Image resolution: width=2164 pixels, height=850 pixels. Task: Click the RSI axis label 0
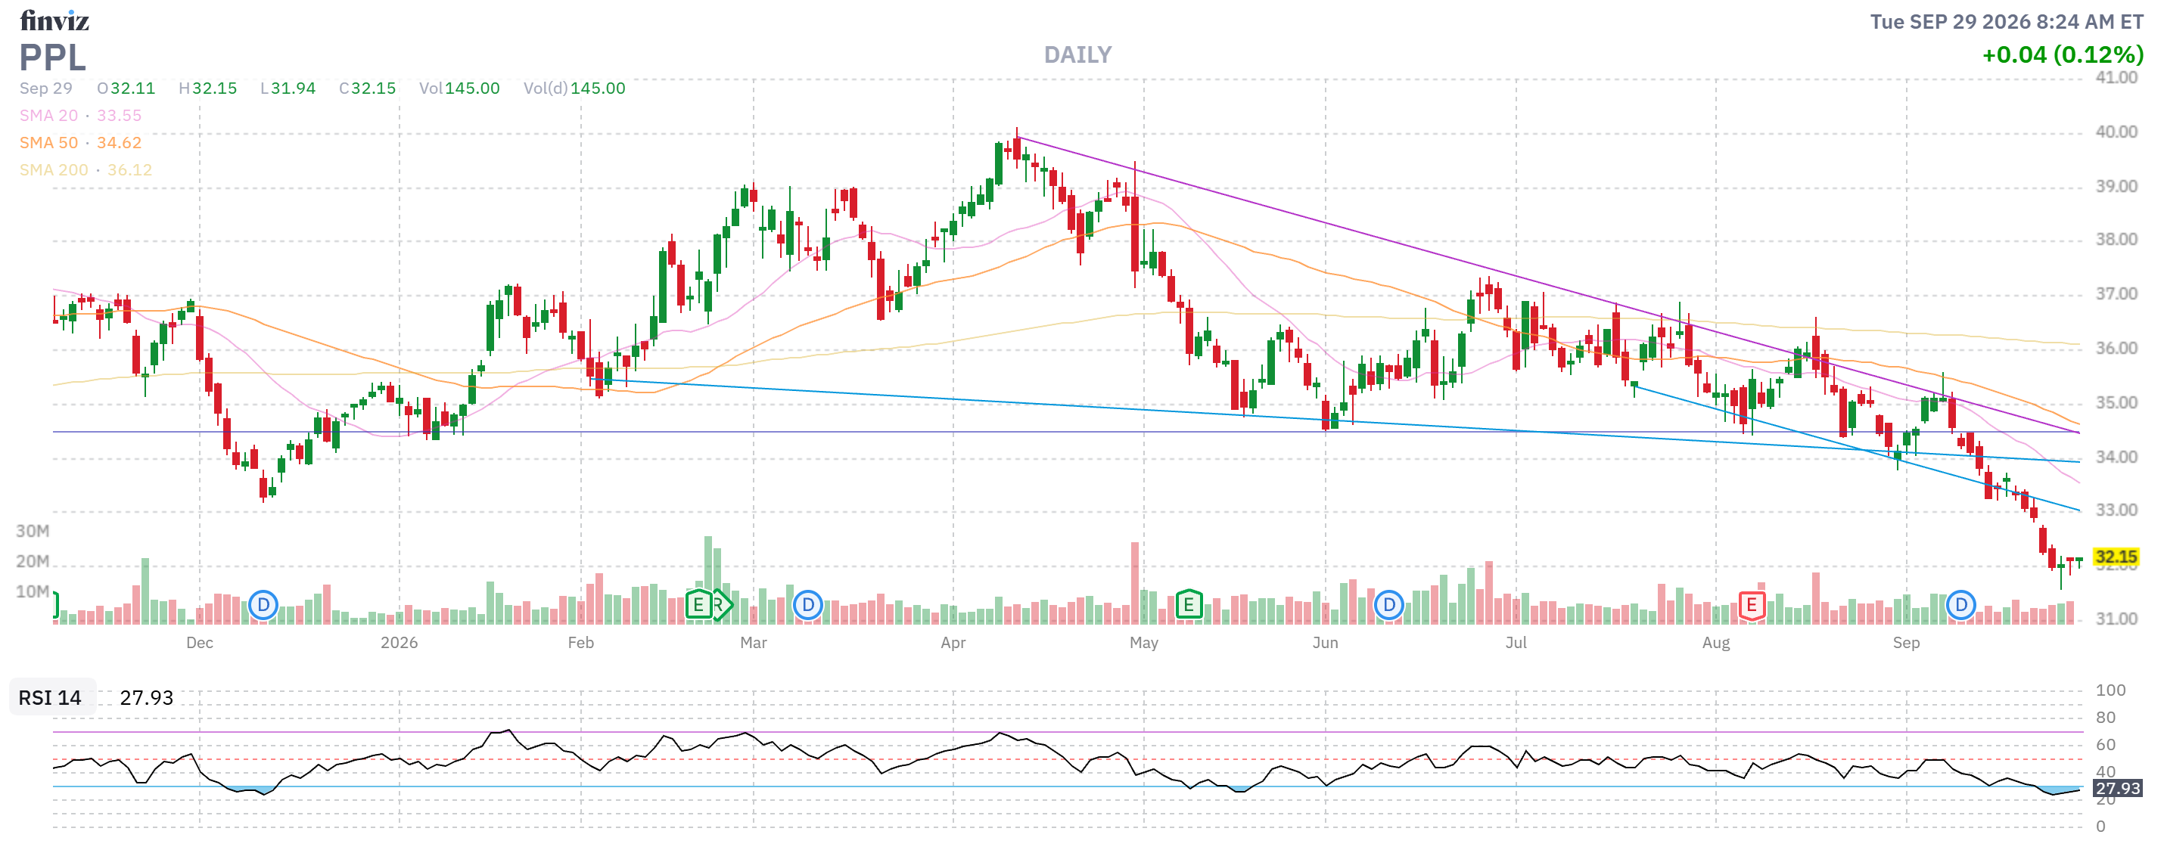click(2100, 827)
